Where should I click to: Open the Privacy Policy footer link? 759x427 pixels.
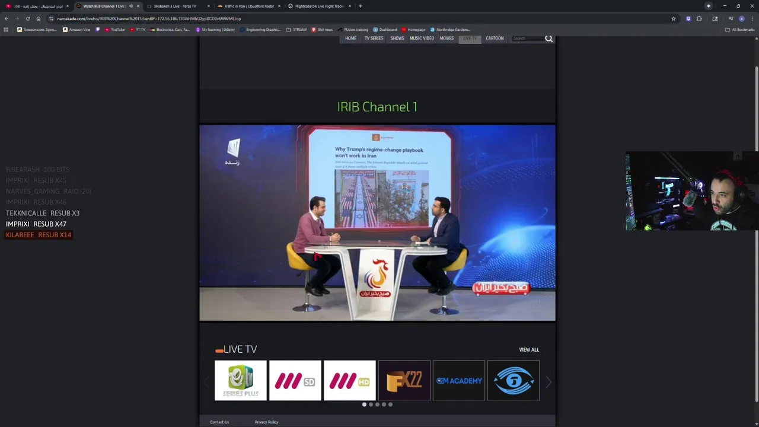pyautogui.click(x=266, y=422)
